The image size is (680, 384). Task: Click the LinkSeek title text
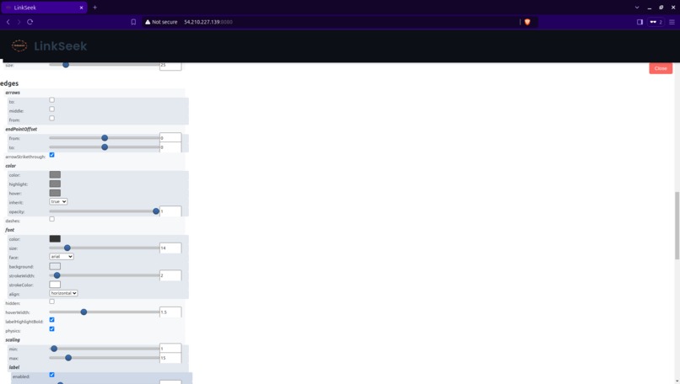(60, 45)
